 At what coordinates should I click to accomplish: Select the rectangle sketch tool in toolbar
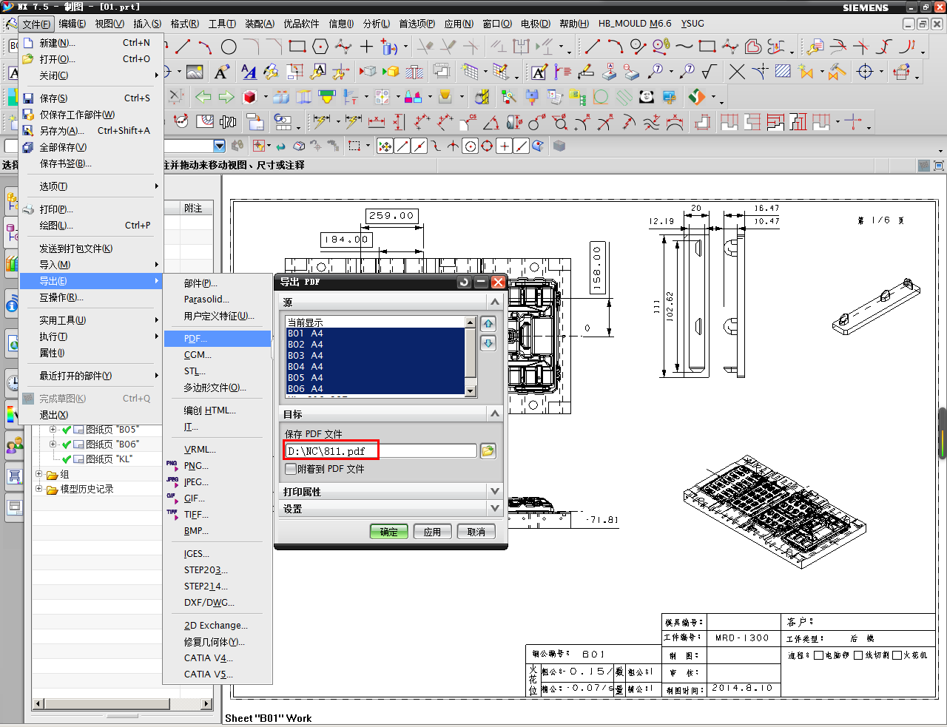(x=297, y=47)
